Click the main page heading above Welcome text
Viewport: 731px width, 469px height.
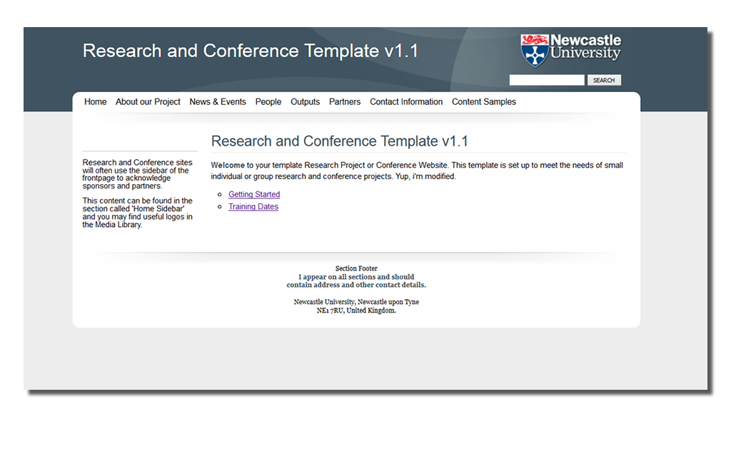340,141
